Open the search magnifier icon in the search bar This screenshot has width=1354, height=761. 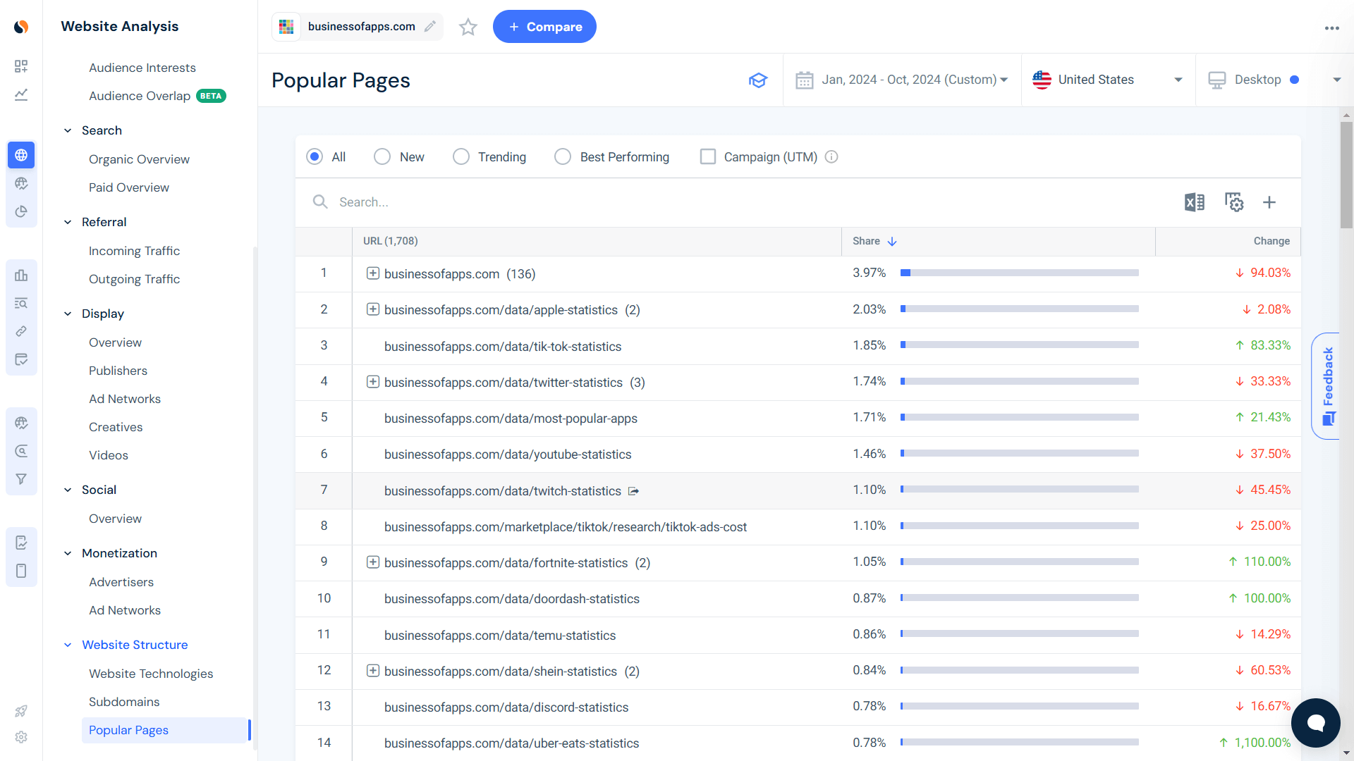[320, 202]
